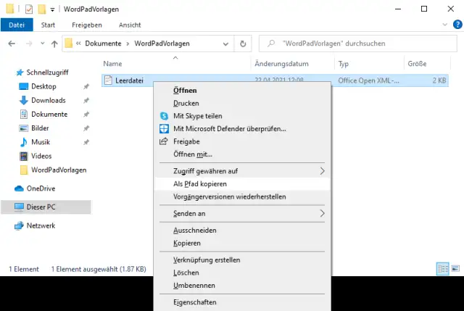Screen dimensions: 464x311
Task: Choose Vorgängerversionen wiederherstellen
Action: (x=242, y=196)
